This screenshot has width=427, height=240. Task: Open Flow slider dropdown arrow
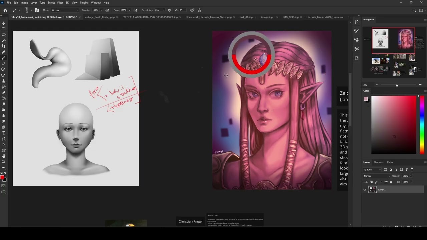(x=130, y=10)
